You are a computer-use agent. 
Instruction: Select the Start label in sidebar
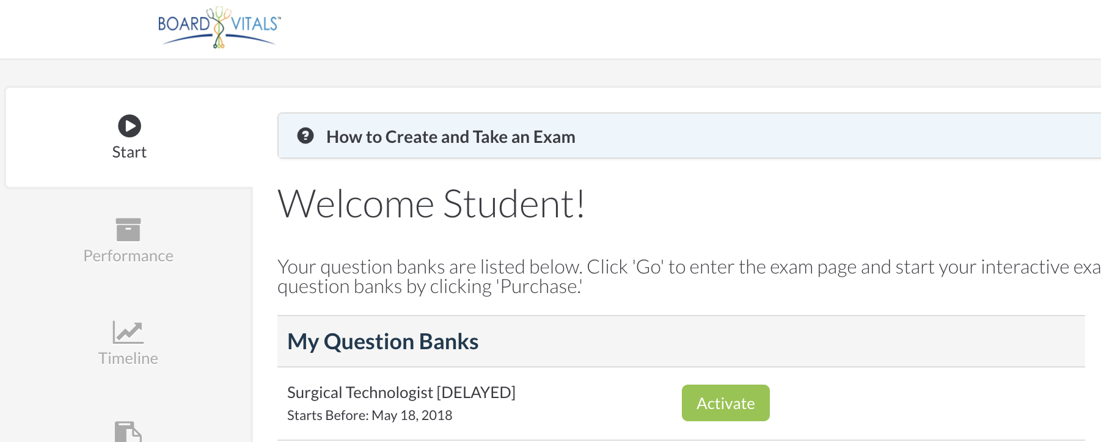(130, 152)
